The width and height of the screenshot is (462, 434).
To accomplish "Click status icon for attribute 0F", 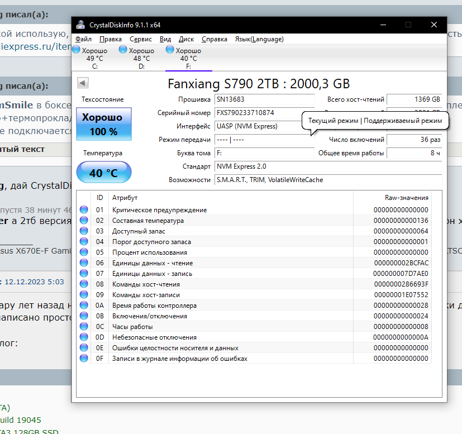I will pyautogui.click(x=84, y=358).
